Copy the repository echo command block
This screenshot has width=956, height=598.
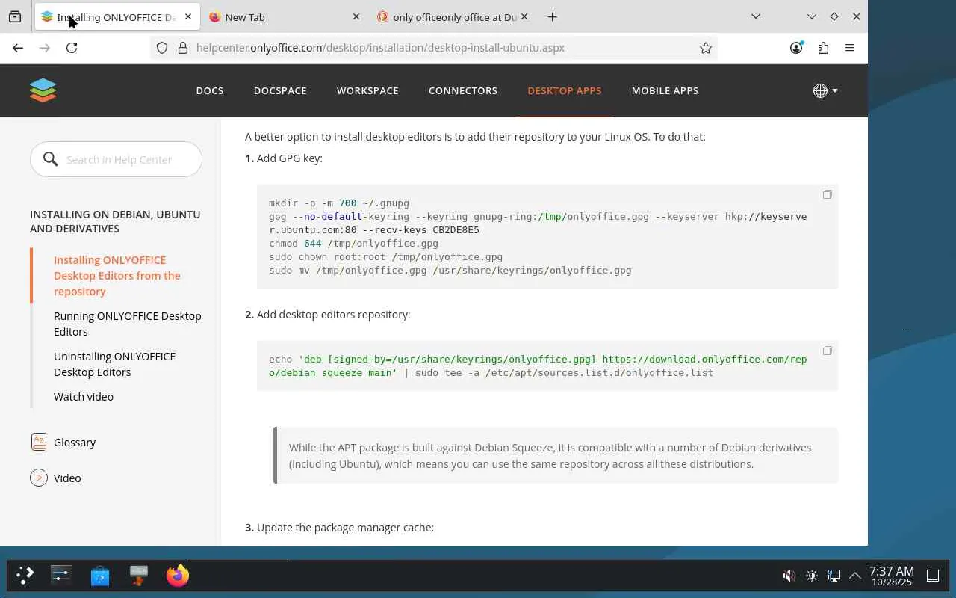click(x=827, y=351)
